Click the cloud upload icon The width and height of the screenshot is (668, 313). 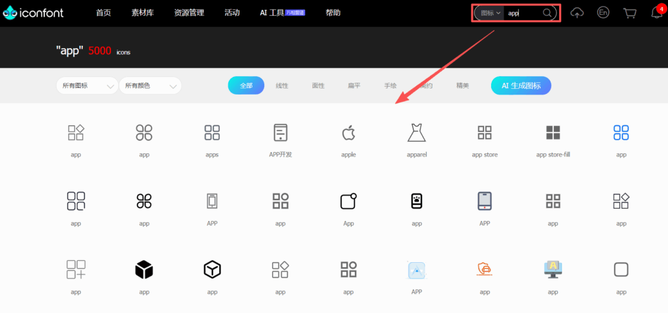point(577,13)
